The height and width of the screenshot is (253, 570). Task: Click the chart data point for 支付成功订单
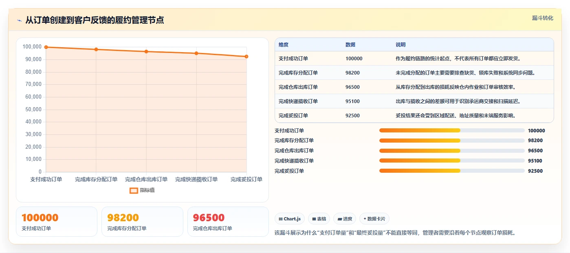click(46, 47)
